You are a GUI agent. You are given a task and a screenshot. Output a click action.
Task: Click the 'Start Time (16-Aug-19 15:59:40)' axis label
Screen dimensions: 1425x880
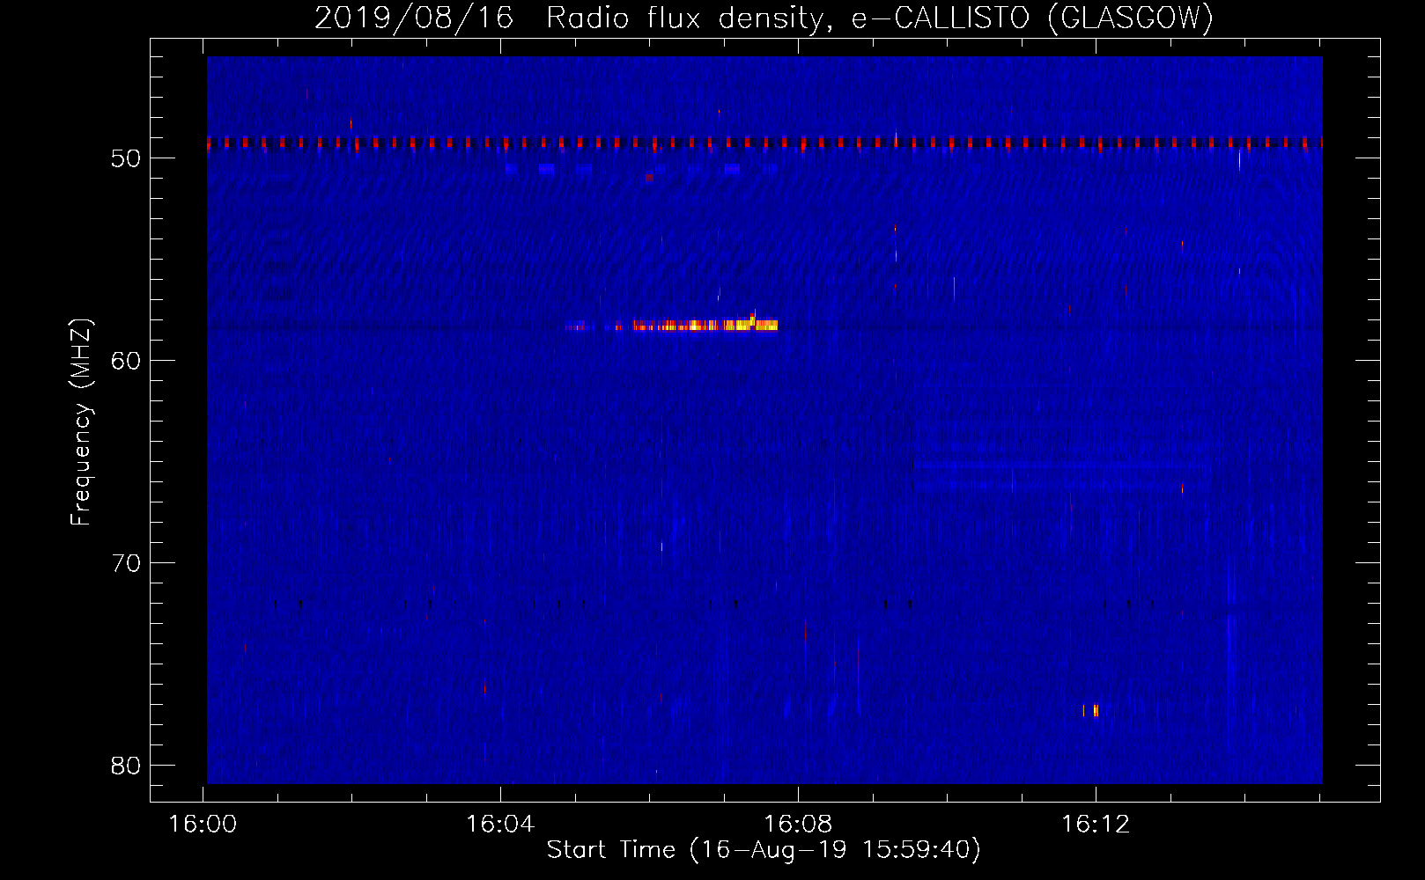(x=764, y=850)
